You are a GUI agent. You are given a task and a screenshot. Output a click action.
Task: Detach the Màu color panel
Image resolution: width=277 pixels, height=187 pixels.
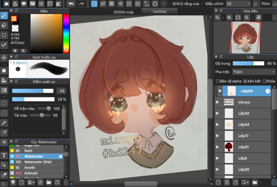16,11
